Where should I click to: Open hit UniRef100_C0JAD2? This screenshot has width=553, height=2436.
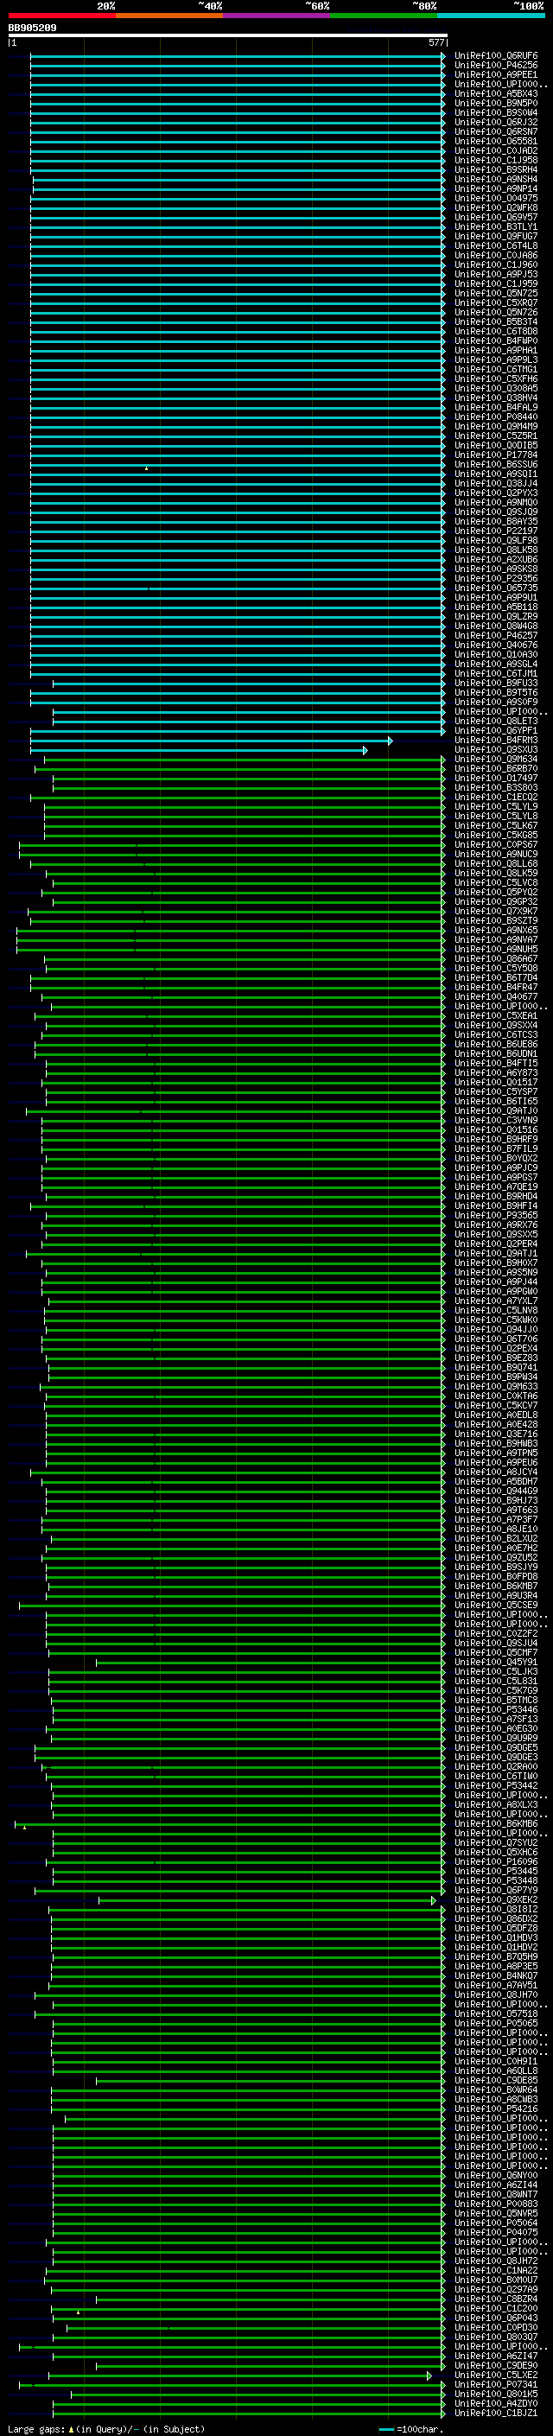[x=496, y=150]
